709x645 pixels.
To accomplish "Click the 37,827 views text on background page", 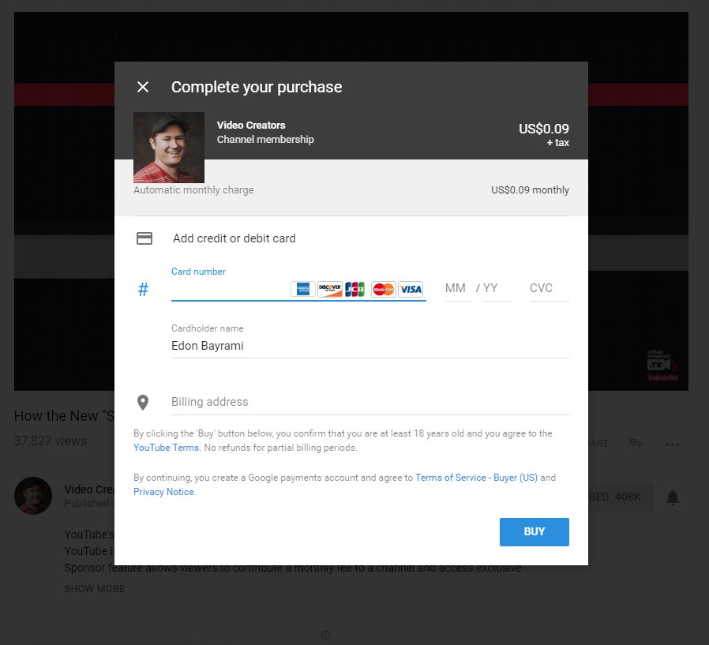I will (x=51, y=441).
